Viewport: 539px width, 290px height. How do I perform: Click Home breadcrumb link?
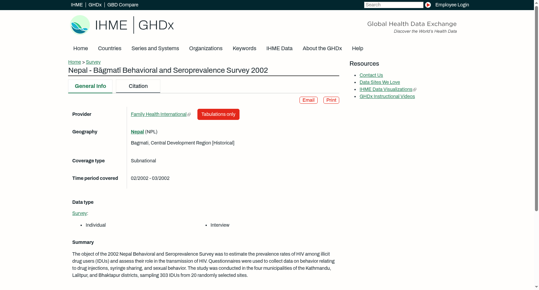(74, 62)
